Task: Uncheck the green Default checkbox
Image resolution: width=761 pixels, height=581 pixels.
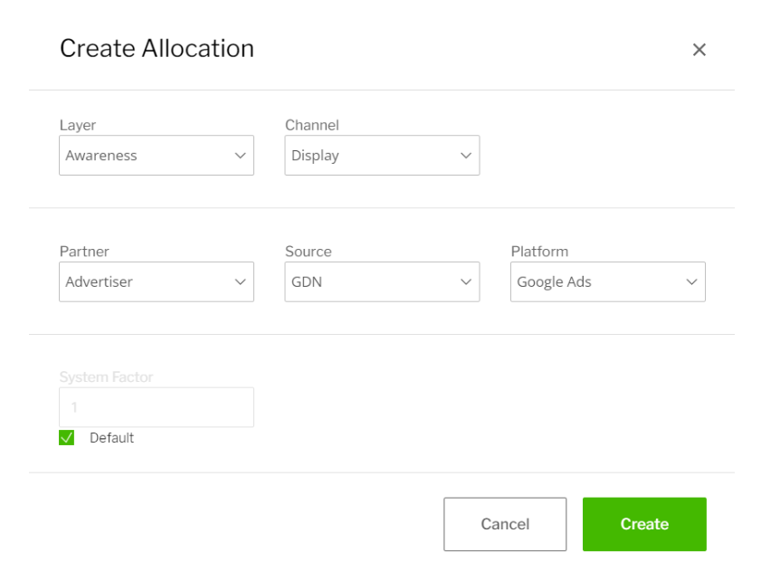Action: coord(67,438)
